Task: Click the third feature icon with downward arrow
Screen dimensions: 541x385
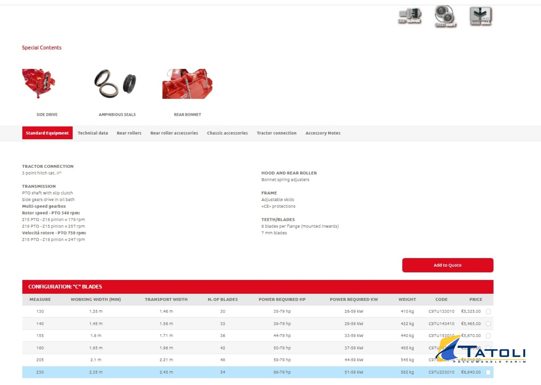Action: point(480,16)
